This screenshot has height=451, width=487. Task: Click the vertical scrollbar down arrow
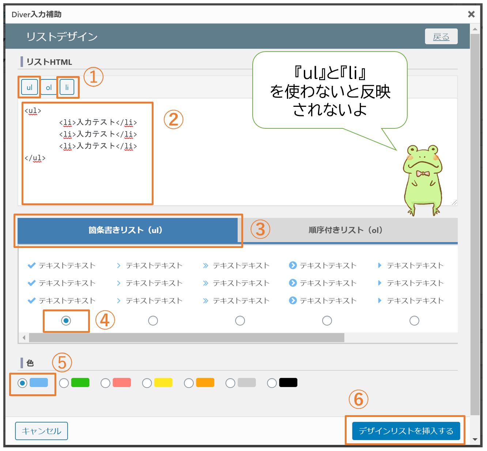pos(475,439)
